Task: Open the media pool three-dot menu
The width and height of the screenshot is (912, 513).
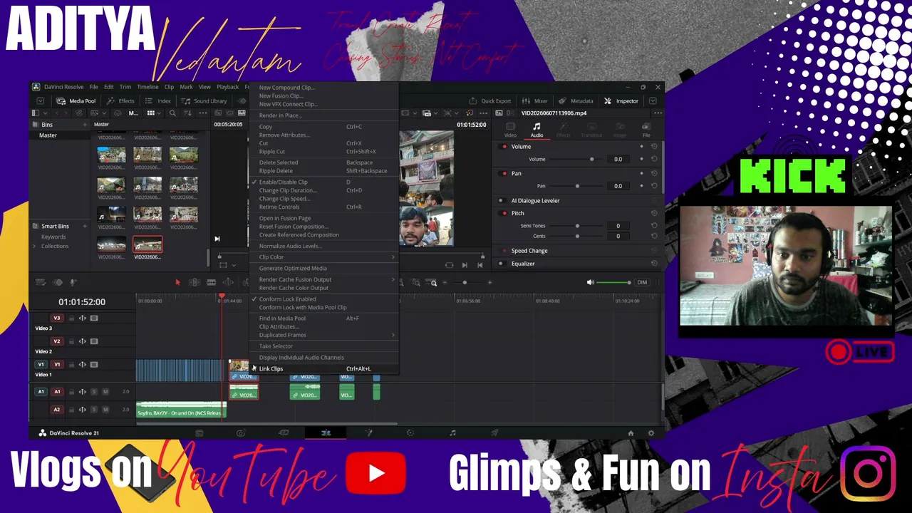Action: [x=202, y=113]
